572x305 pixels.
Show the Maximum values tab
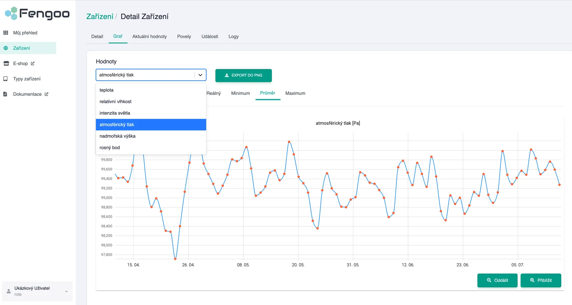coord(295,93)
